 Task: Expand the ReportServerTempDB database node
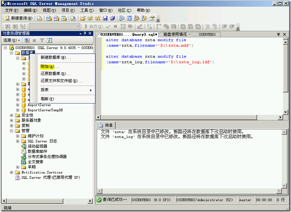pos(18,110)
